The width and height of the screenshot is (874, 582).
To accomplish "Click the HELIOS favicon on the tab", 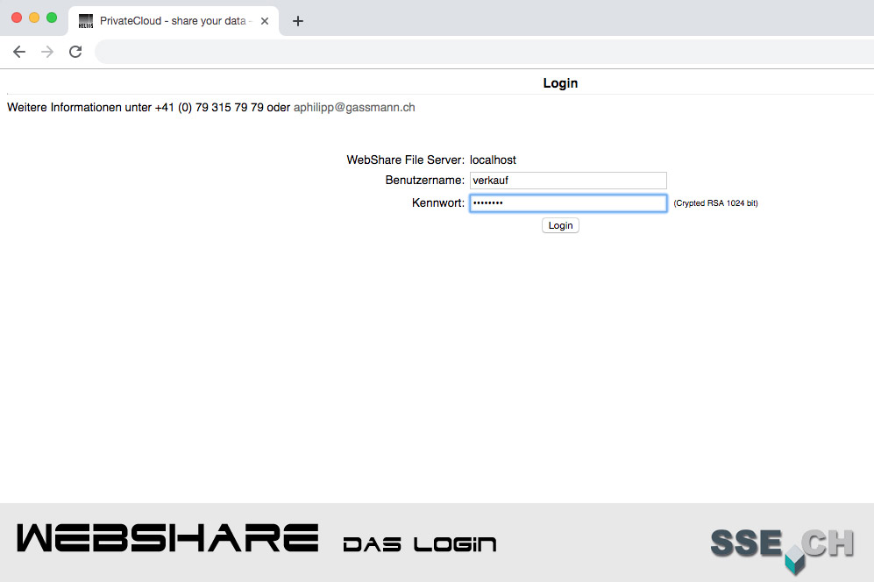I will (86, 21).
